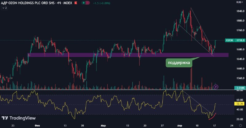
Task: Click the 27 date label on time axis
Action: pyautogui.click(x=162, y=126)
